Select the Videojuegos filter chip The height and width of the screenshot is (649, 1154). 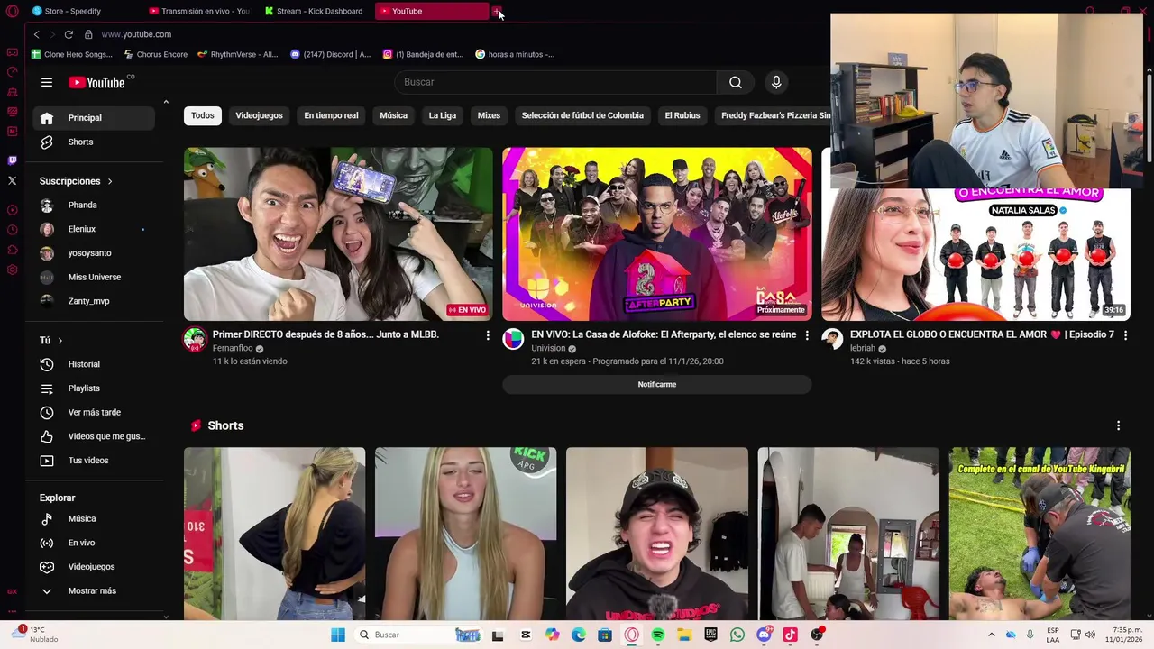click(259, 115)
